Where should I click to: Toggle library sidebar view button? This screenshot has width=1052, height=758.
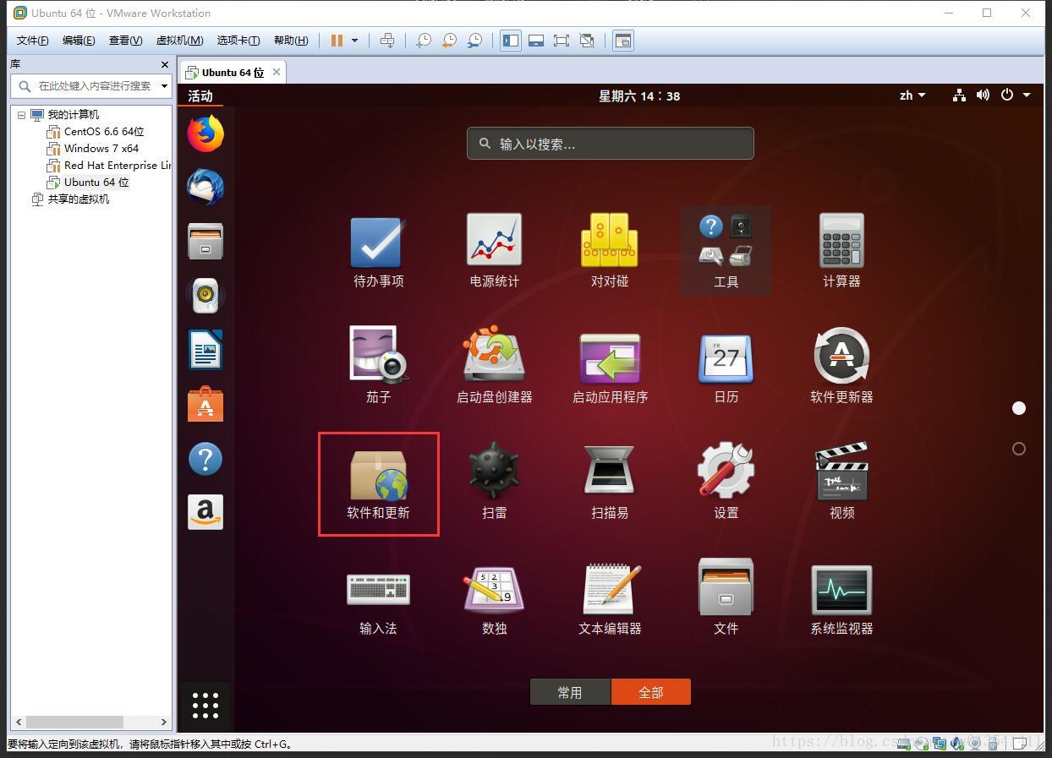[511, 41]
